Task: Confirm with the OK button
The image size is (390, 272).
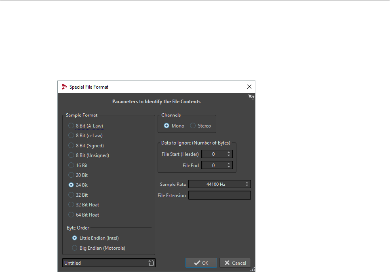Action: coord(201,263)
